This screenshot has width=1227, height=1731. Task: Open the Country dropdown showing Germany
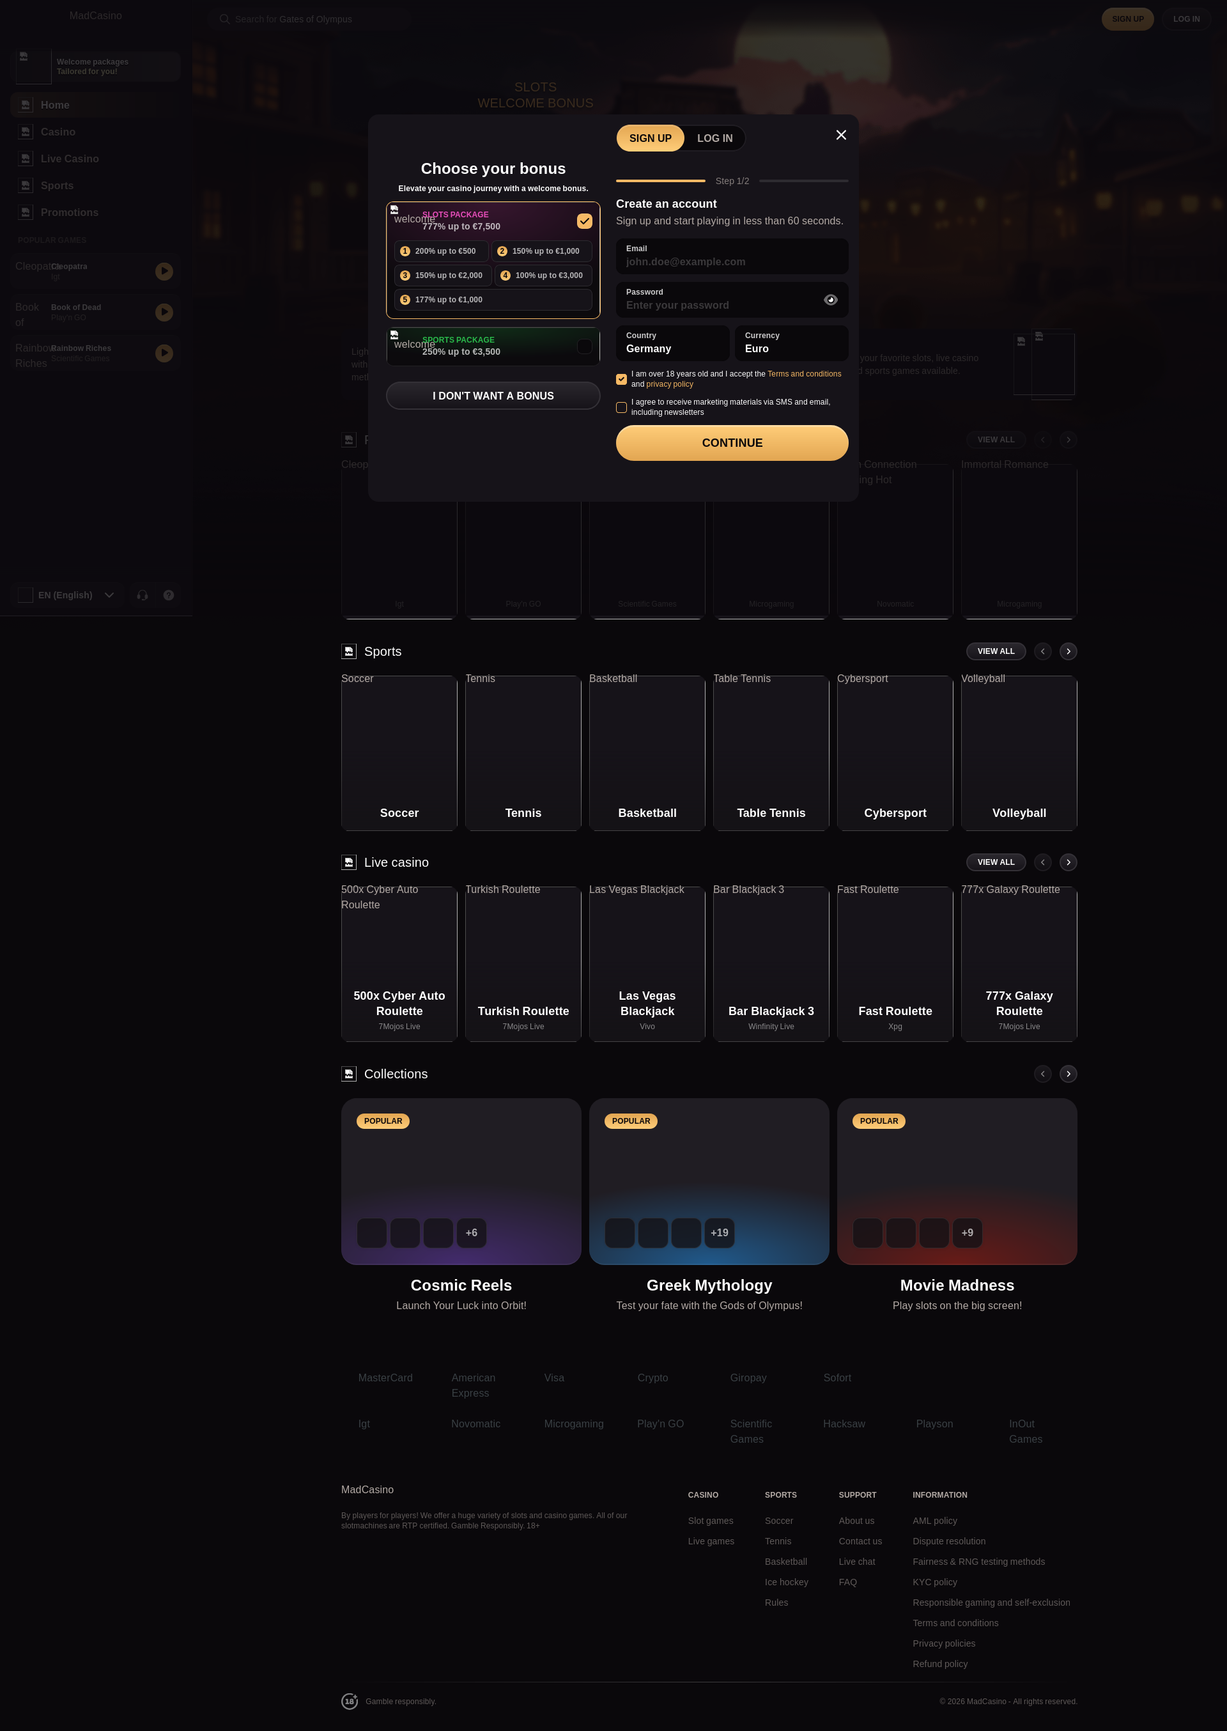point(672,343)
